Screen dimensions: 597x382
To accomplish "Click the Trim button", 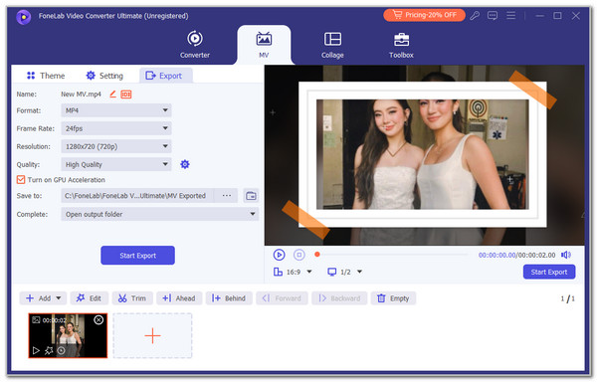I will (132, 298).
